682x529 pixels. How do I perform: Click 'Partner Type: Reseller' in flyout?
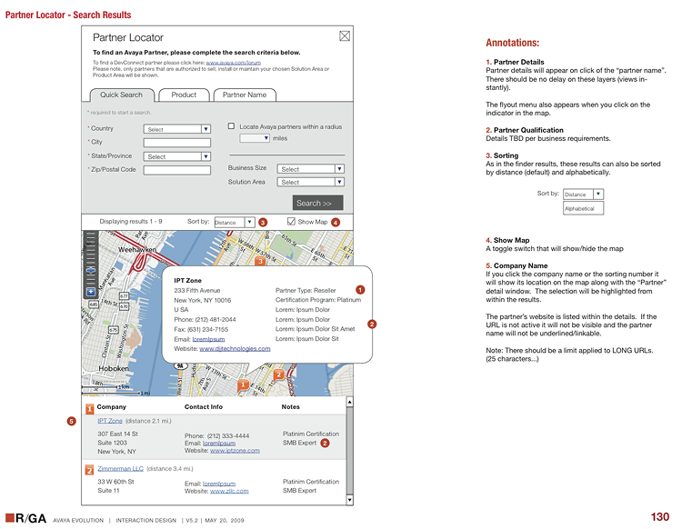pyautogui.click(x=306, y=290)
